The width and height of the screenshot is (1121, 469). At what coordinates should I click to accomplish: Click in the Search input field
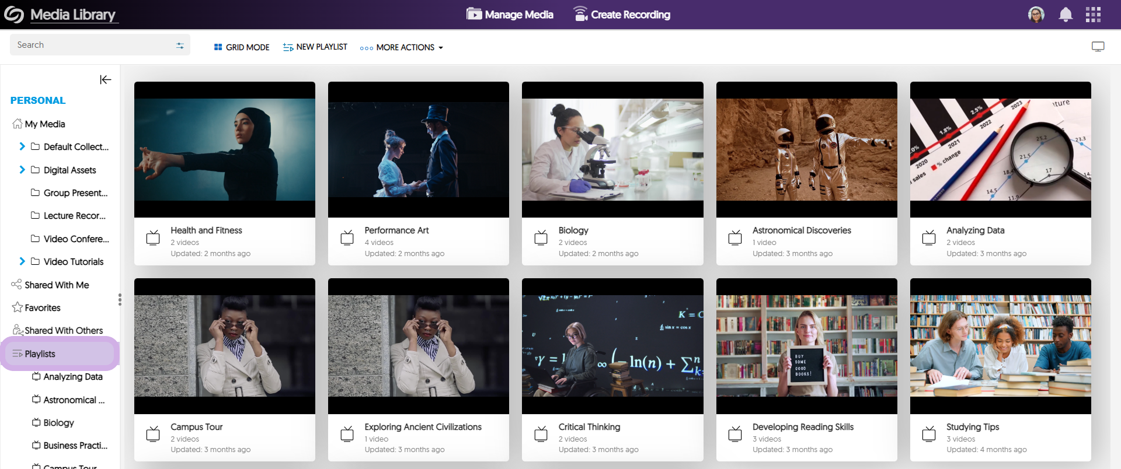coord(93,45)
